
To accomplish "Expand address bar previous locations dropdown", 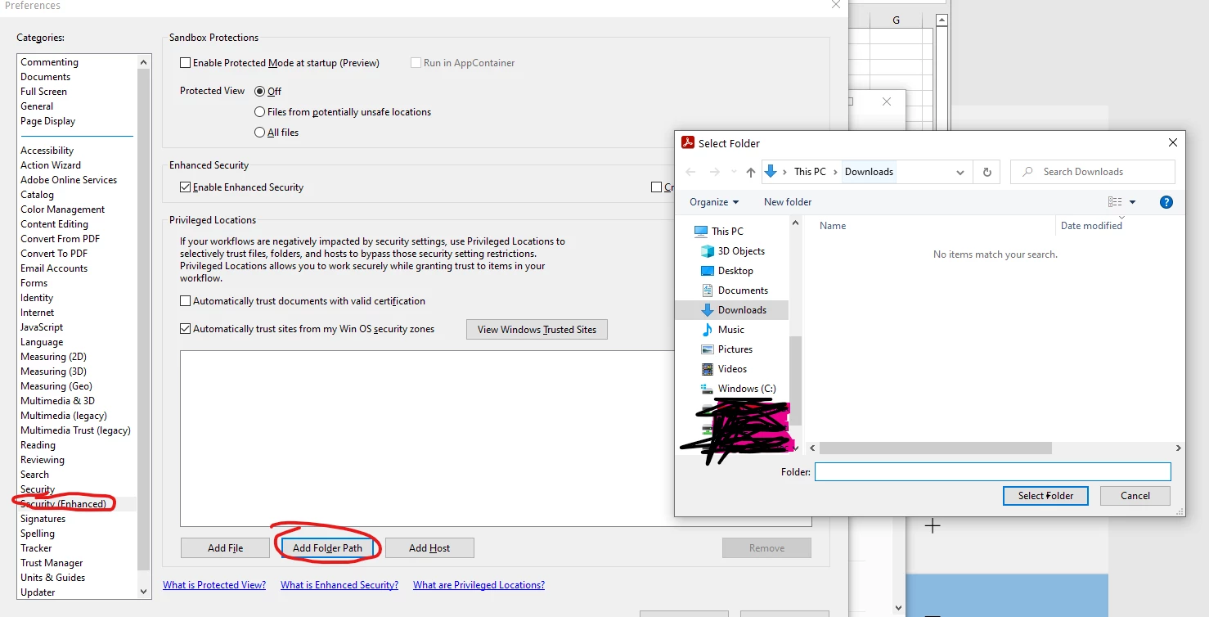I will (x=960, y=172).
